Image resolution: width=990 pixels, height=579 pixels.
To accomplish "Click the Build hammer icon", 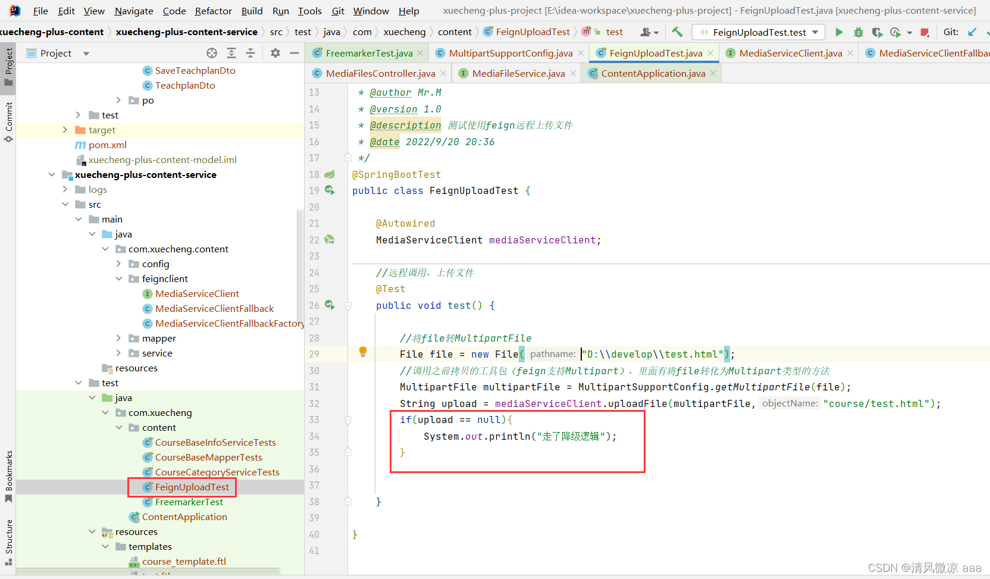I will [677, 32].
